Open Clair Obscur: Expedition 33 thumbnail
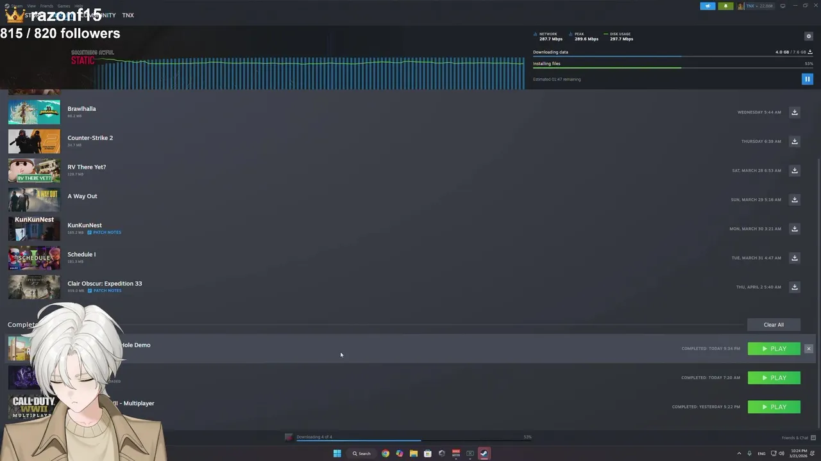This screenshot has width=821, height=461. (34, 287)
